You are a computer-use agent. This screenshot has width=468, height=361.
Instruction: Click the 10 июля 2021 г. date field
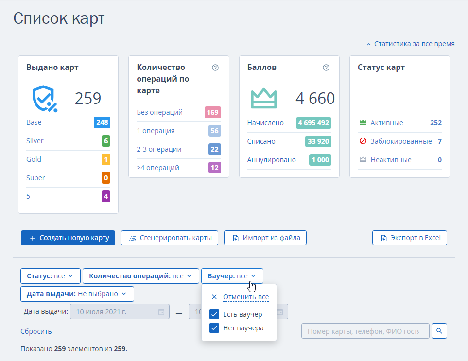(120, 312)
